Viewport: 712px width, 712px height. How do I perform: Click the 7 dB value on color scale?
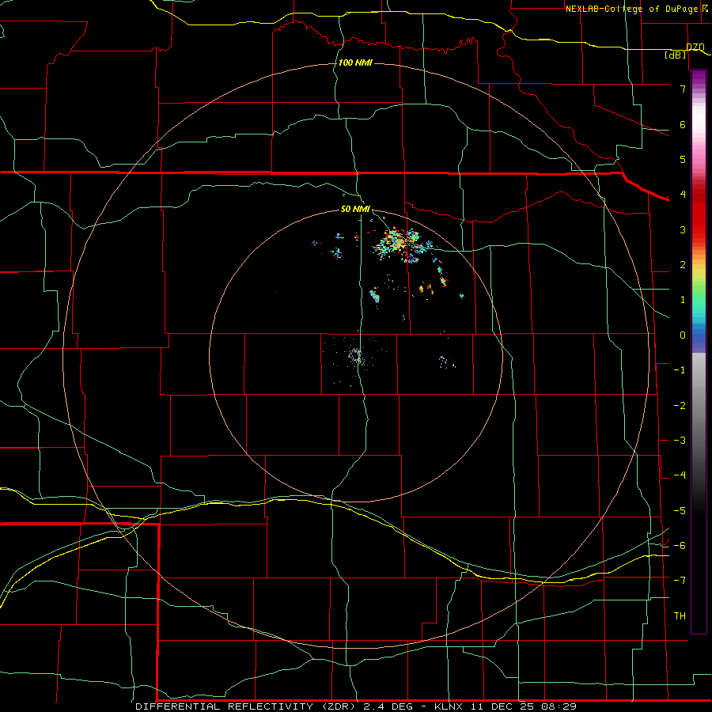pos(682,89)
